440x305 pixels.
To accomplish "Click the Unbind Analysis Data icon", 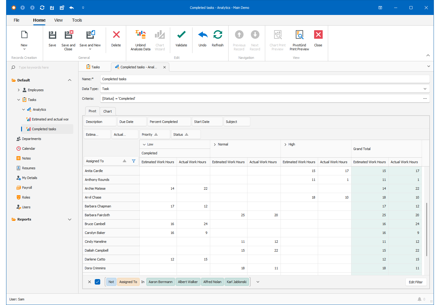I will pyautogui.click(x=141, y=35).
